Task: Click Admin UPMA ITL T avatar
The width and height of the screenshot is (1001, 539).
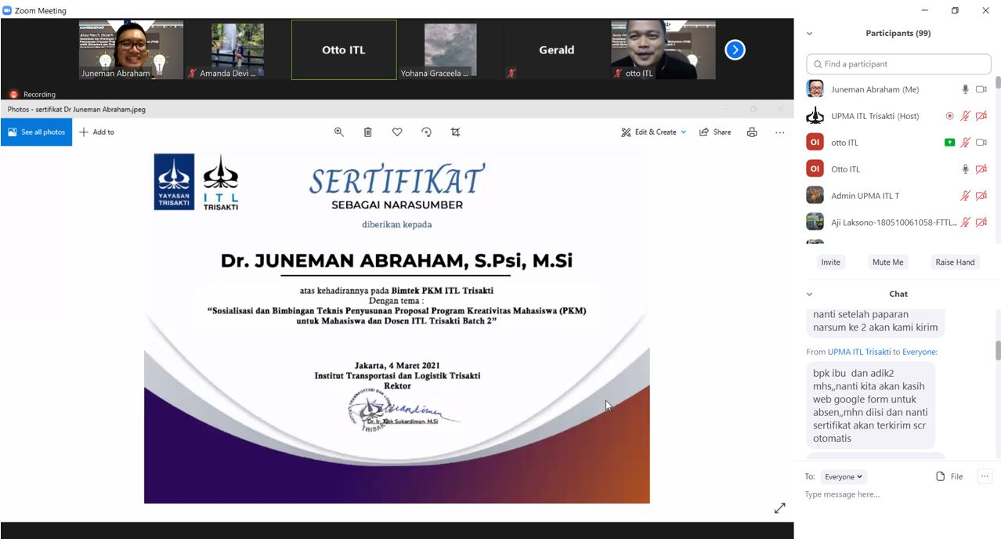Action: pos(815,196)
